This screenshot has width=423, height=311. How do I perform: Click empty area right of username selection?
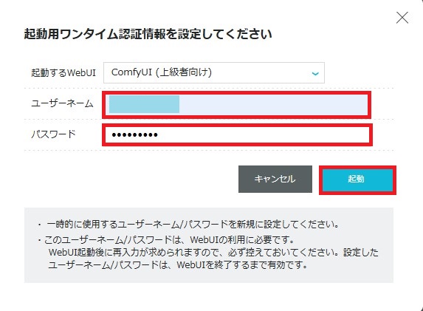274,105
